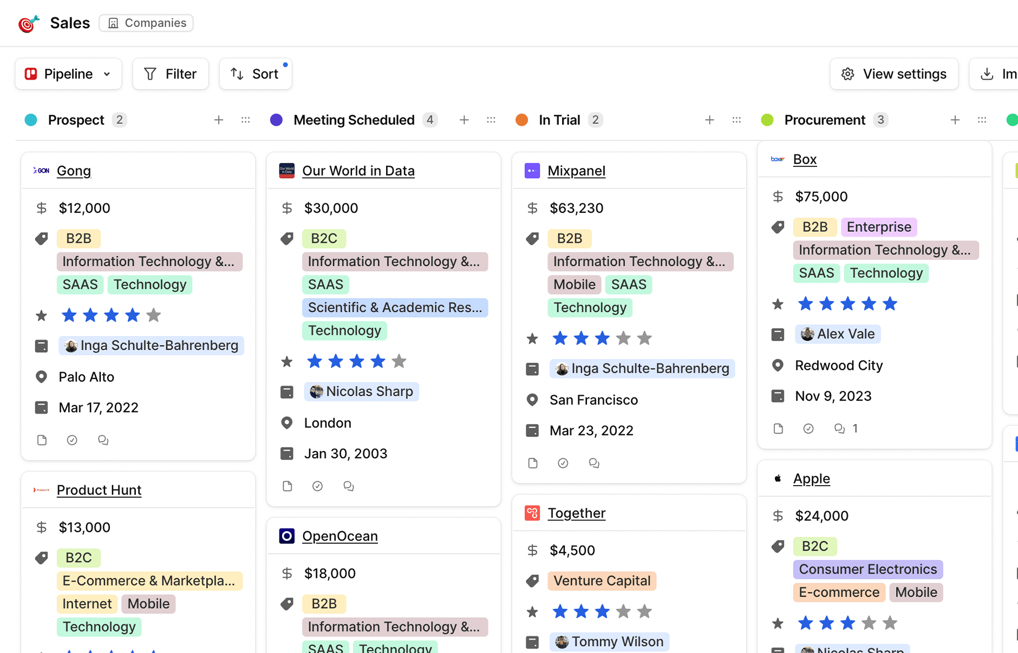Click Palo Alto location on Gong card
Image resolution: width=1018 pixels, height=653 pixels.
pyautogui.click(x=86, y=377)
